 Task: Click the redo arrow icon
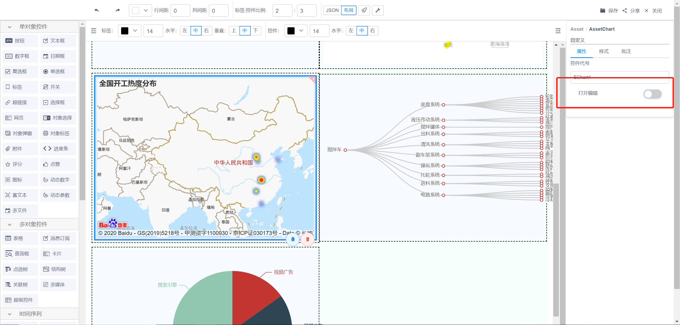tap(118, 10)
